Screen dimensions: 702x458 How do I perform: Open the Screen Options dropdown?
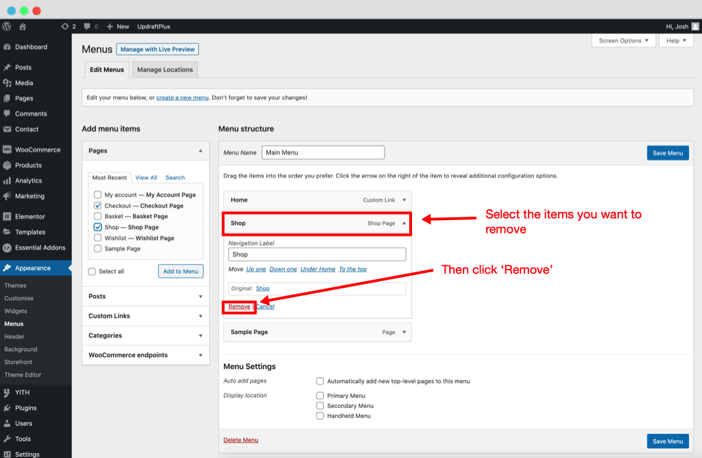click(x=622, y=40)
